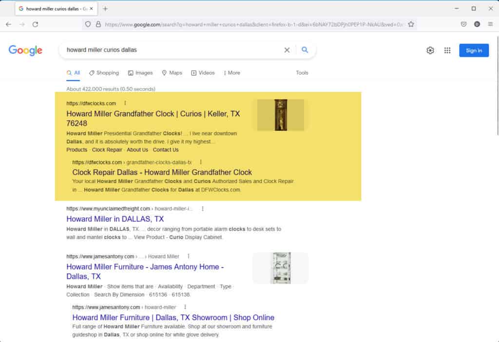
Task: Click the browser address bar URL
Action: pos(253,24)
